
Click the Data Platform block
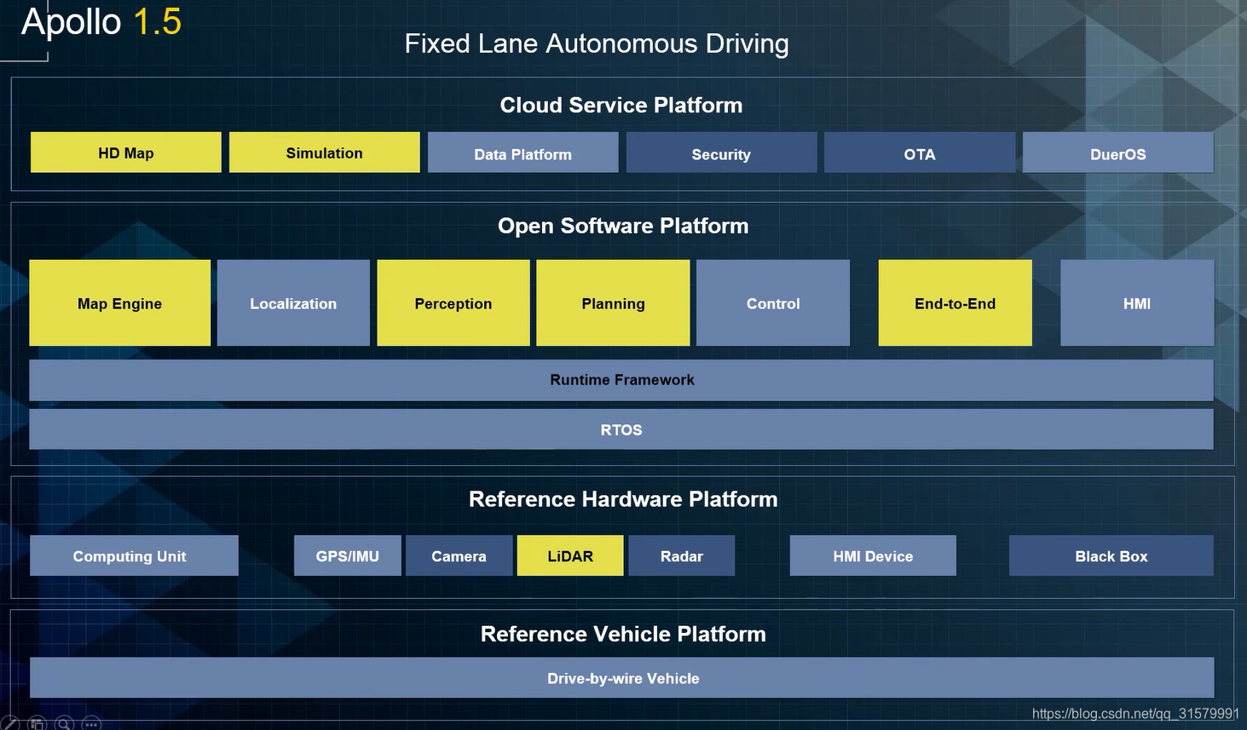tap(523, 152)
